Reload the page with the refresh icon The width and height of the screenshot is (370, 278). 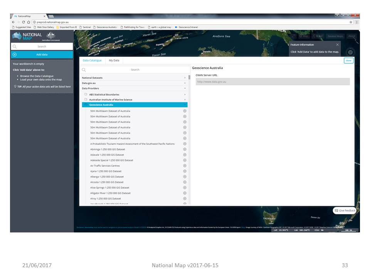(x=24, y=22)
